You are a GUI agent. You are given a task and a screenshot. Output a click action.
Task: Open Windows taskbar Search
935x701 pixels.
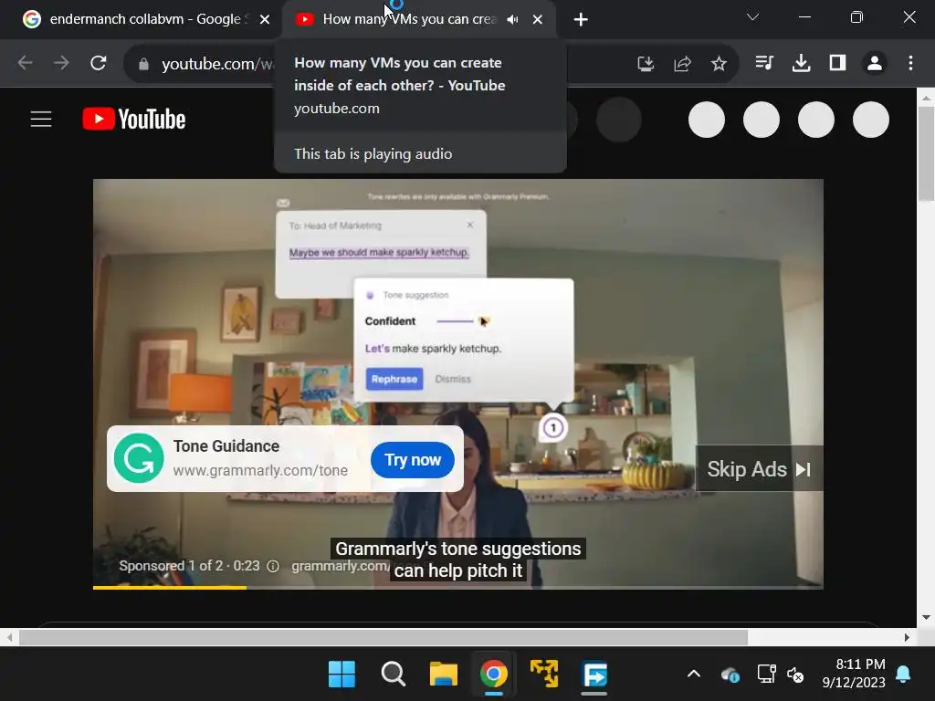tap(393, 675)
